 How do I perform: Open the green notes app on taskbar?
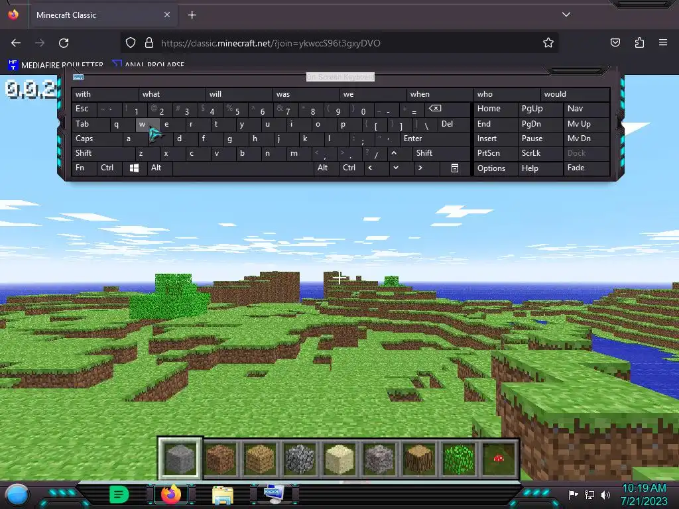tap(119, 494)
